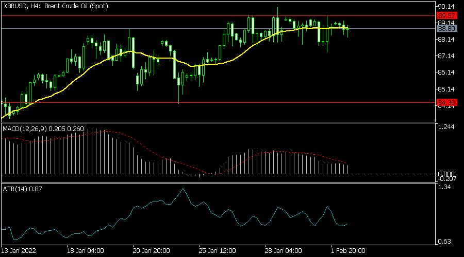The image size is (464, 257).
Task: Click the 28 Jan 04:00 time label
Action: point(284,251)
